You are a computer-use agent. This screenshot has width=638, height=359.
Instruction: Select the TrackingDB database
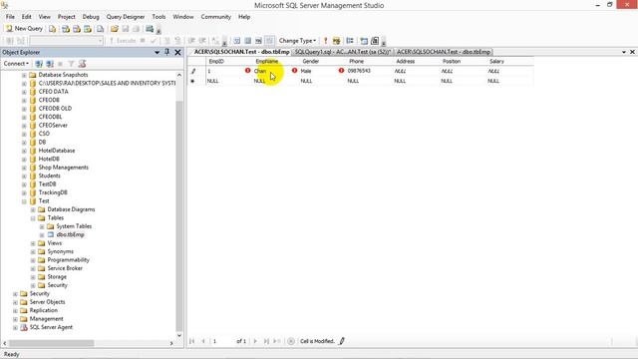pos(53,192)
